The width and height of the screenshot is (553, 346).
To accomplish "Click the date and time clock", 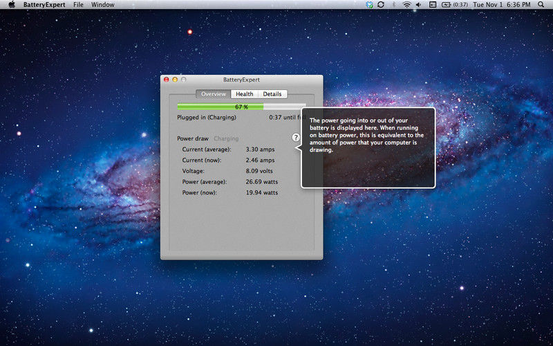I will pyautogui.click(x=502, y=5).
